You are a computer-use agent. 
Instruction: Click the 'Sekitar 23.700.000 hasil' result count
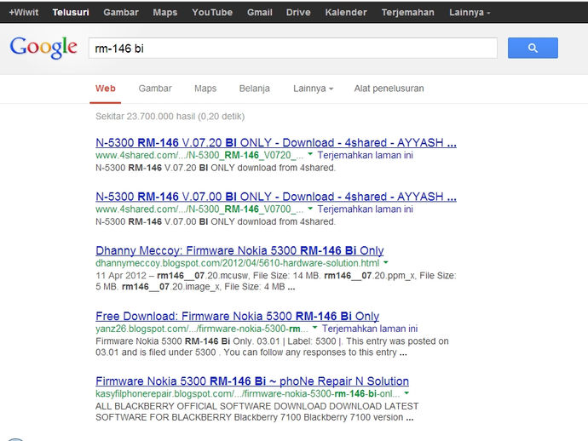click(x=170, y=117)
